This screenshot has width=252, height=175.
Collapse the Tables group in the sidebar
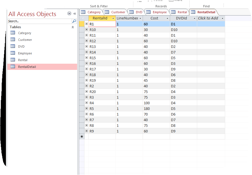[x=73, y=27]
